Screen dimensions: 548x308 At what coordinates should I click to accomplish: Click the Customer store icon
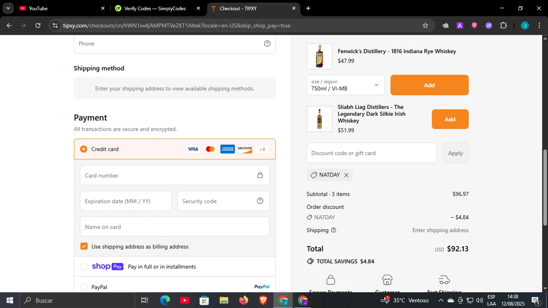coord(387,280)
